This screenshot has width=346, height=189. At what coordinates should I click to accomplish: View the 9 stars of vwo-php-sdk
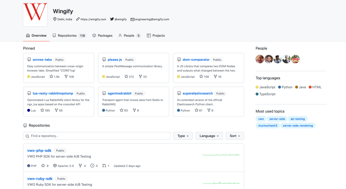45,166
